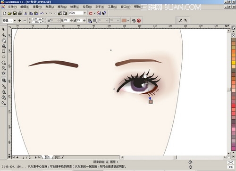This screenshot has width=236, height=171.
Task: Open the 文件(F) menu
Action: (x=12, y=7)
